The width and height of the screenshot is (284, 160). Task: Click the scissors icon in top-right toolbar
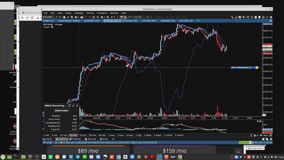pyautogui.click(x=248, y=17)
